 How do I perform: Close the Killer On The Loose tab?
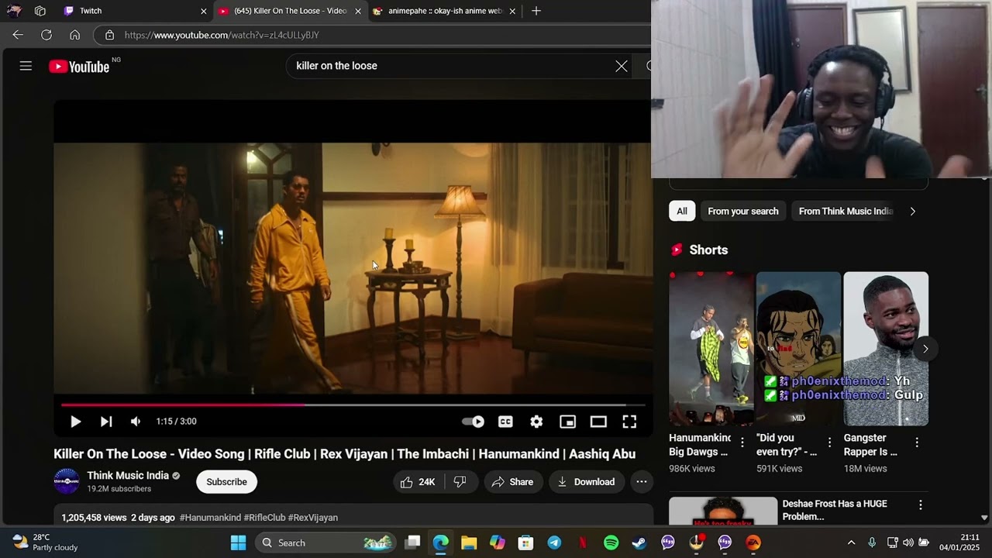tap(358, 12)
